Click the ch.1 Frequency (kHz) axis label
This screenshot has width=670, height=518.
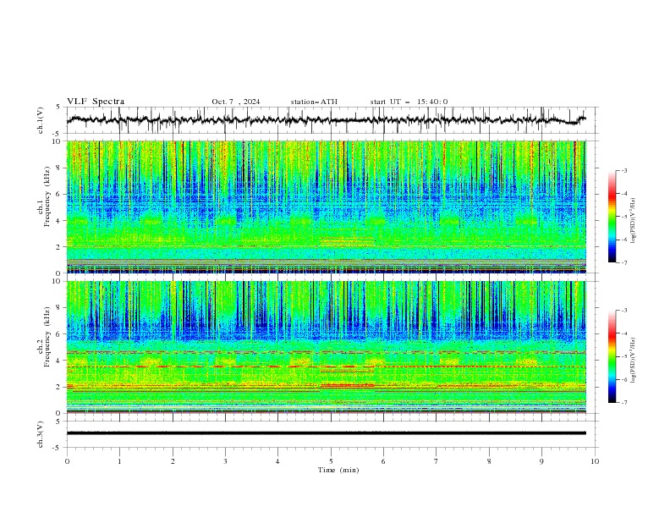[x=44, y=198]
